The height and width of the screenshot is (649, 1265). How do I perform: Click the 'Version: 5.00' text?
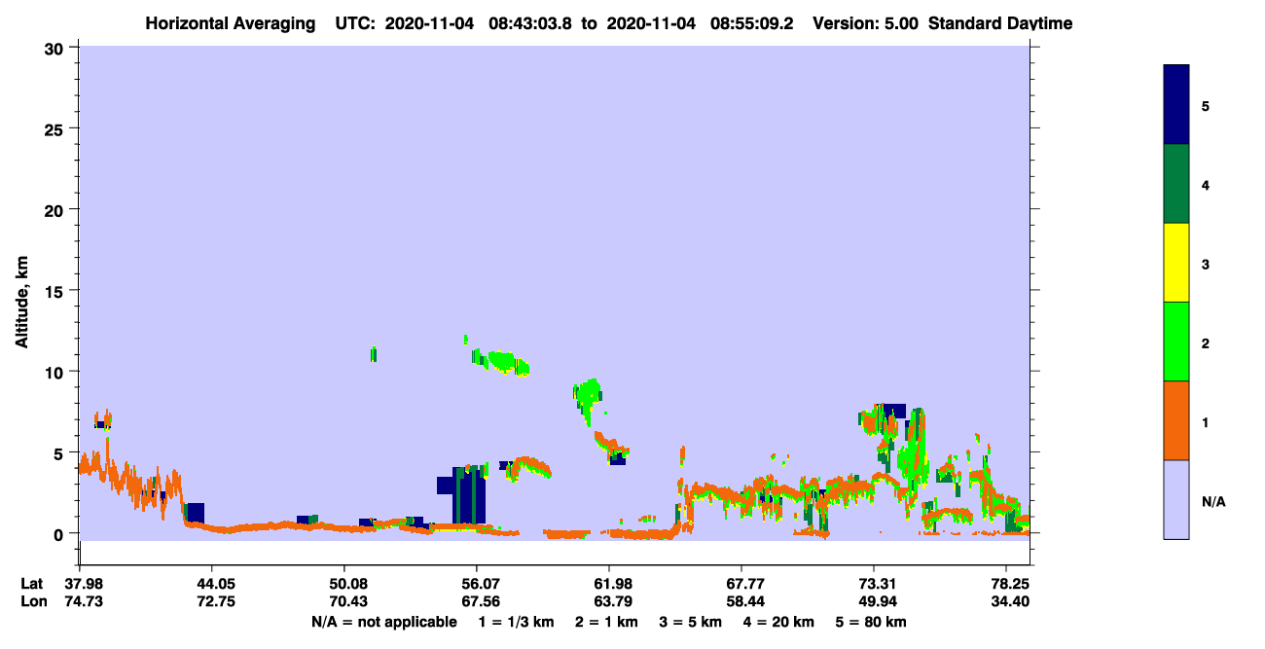[865, 23]
